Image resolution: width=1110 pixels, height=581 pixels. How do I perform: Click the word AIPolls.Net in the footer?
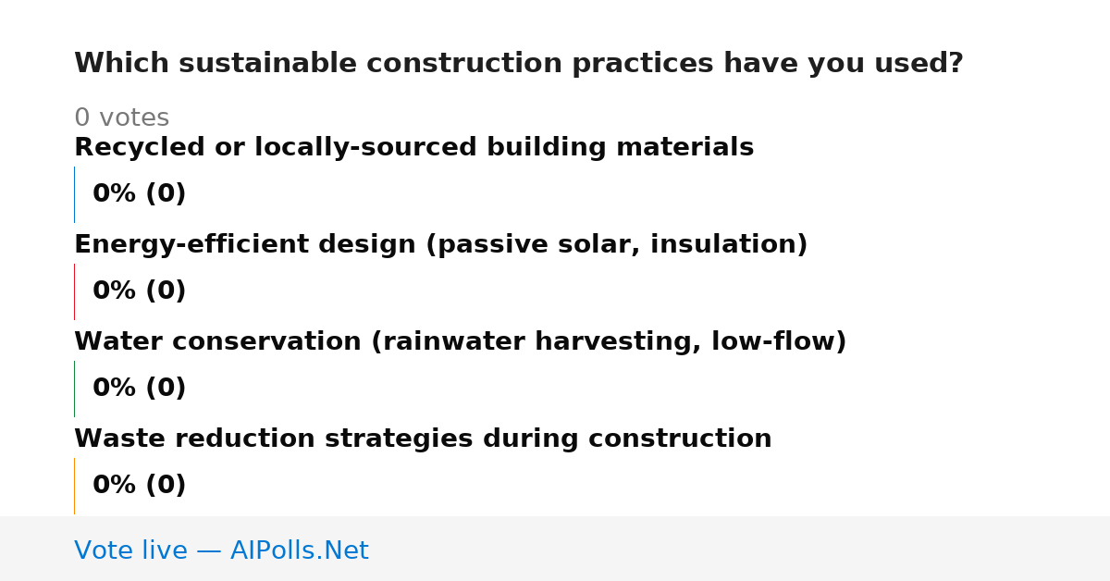click(x=299, y=550)
